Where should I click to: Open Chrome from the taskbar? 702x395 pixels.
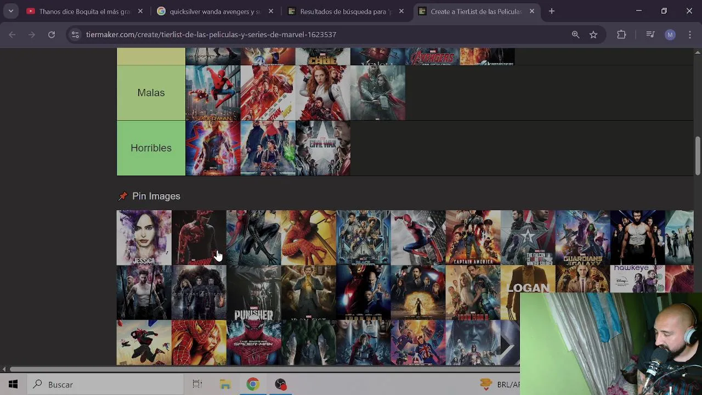pos(252,385)
